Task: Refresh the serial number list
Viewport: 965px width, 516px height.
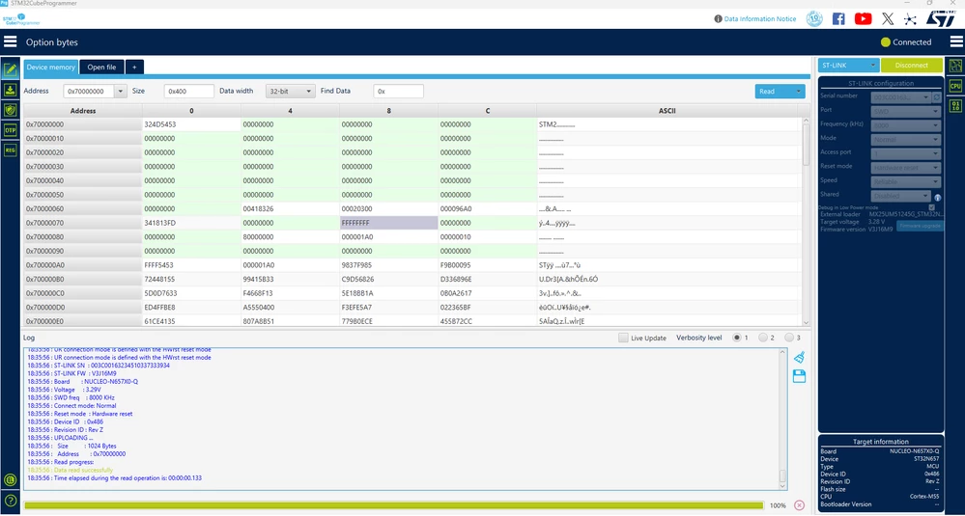Action: 937,97
